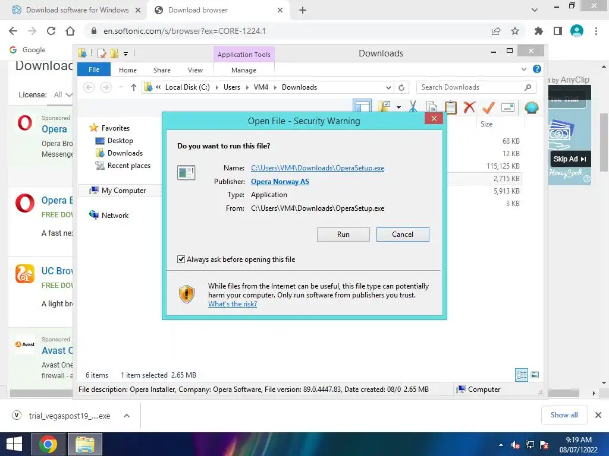Image resolution: width=609 pixels, height=456 pixels.
Task: Open the Chrome extensions puzzle icon
Action: pos(538,31)
